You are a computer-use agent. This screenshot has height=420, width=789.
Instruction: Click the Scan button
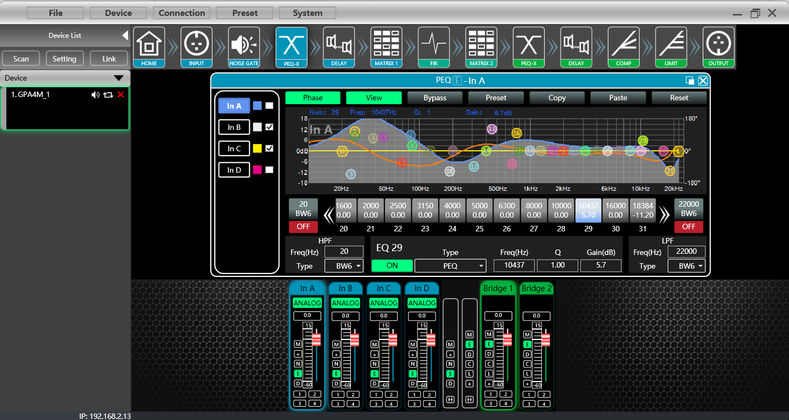21,58
